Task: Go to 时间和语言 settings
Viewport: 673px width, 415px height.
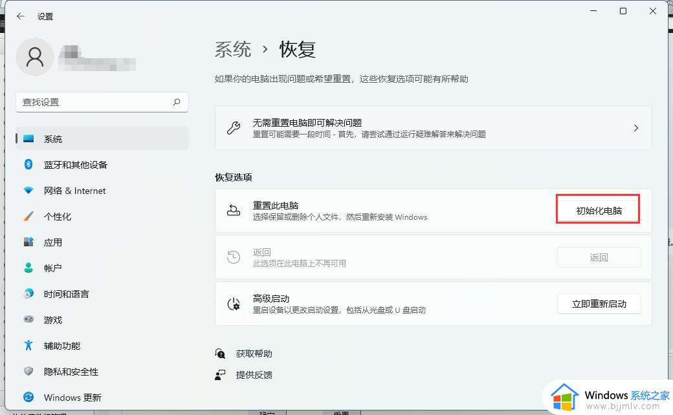Action: click(66, 294)
